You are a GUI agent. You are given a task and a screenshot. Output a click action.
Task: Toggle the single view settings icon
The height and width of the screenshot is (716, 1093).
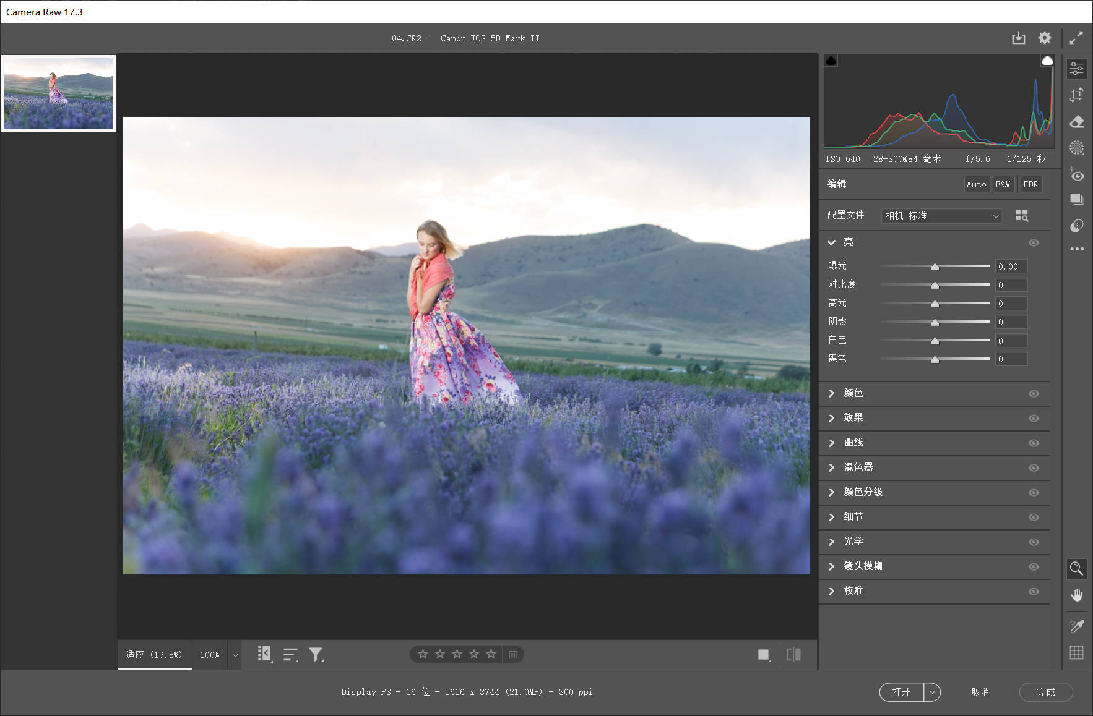[764, 654]
